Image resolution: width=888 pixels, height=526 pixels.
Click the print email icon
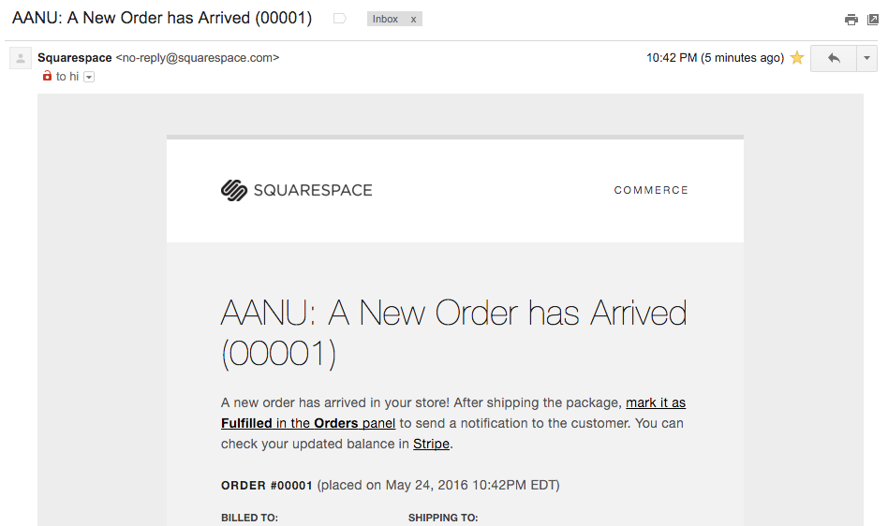pyautogui.click(x=851, y=20)
